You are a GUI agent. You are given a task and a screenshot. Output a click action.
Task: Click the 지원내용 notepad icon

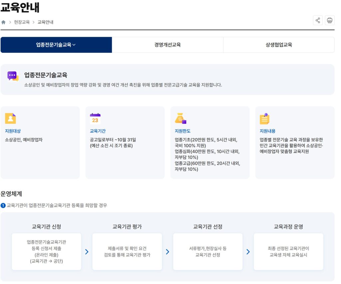pyautogui.click(x=265, y=118)
